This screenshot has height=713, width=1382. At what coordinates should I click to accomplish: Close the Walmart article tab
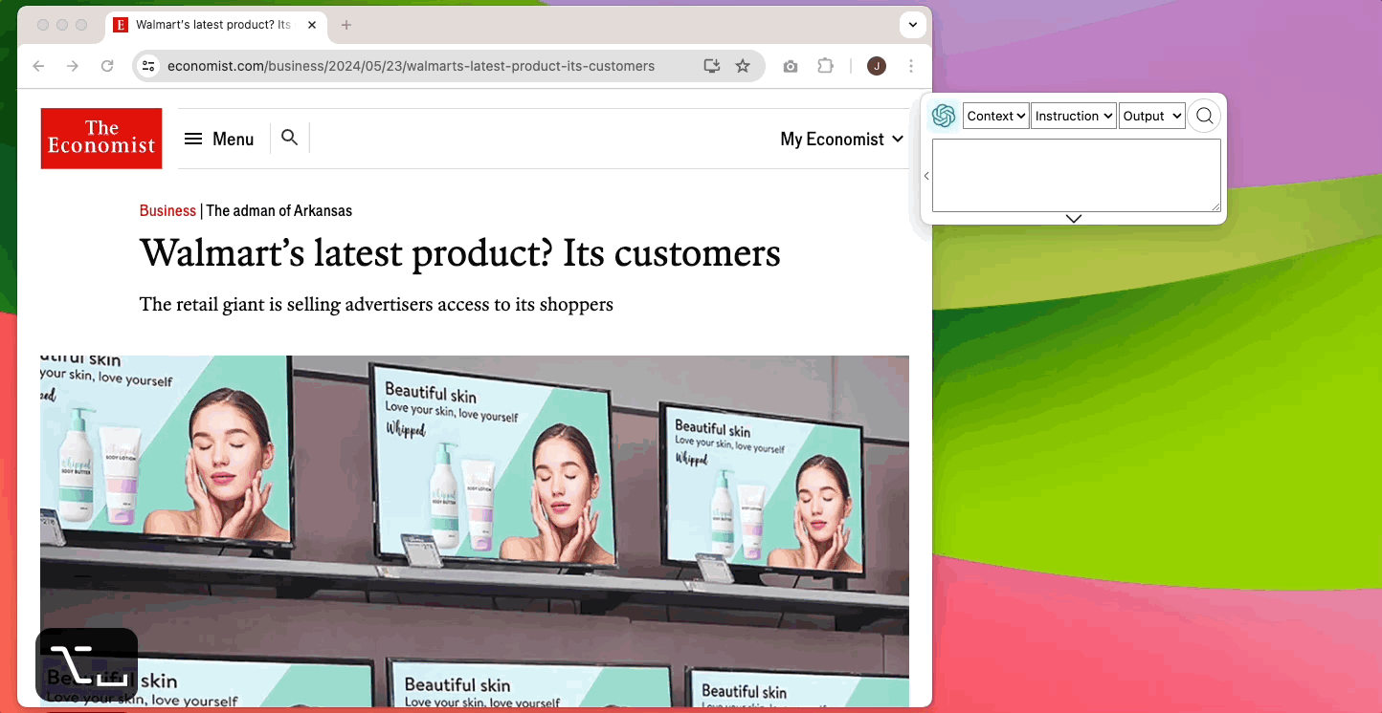pos(312,25)
